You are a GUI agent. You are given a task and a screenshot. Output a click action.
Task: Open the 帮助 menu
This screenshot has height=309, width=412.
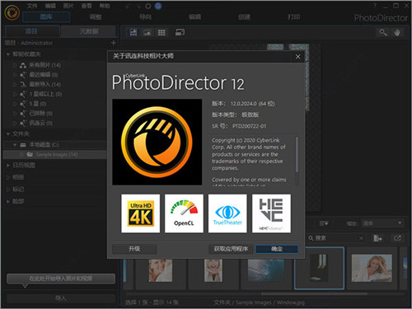pyautogui.click(x=105, y=6)
